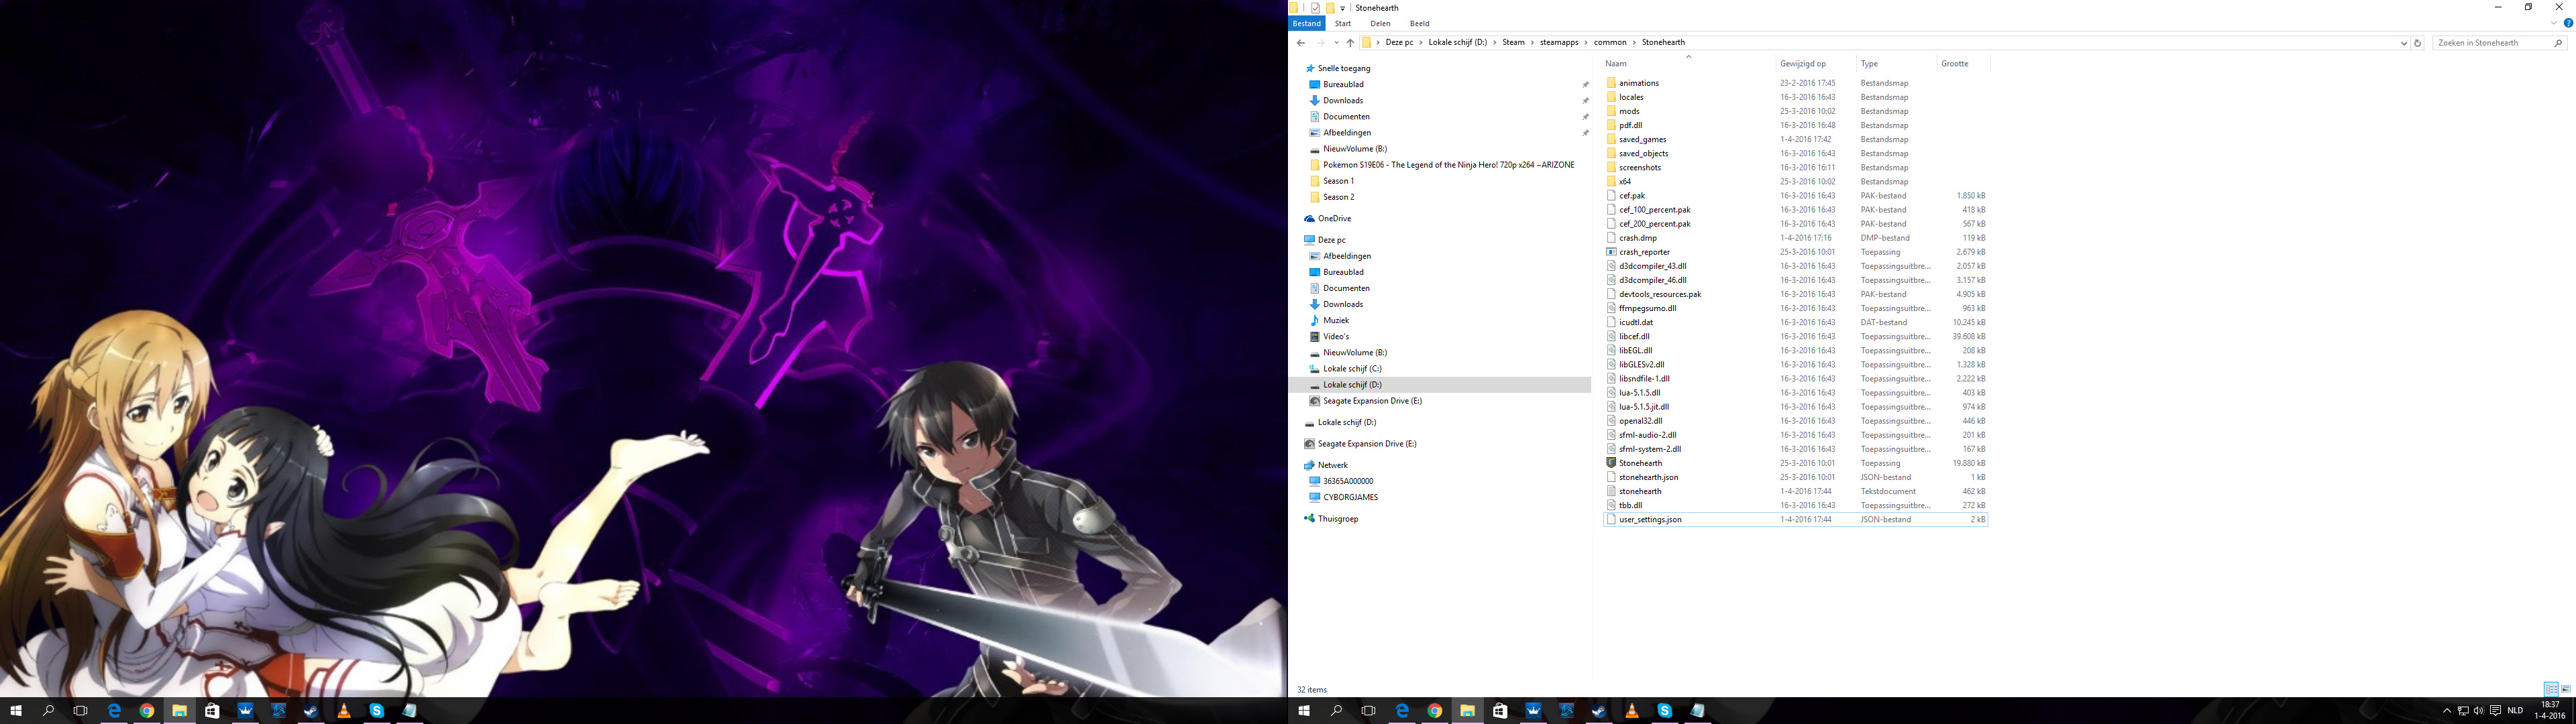Open Skype from the right taskbar

[x=1664, y=711]
